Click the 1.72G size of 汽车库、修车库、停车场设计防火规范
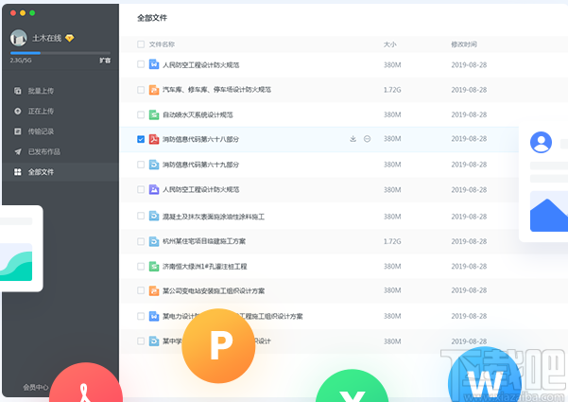This screenshot has width=568, height=402. [x=392, y=90]
